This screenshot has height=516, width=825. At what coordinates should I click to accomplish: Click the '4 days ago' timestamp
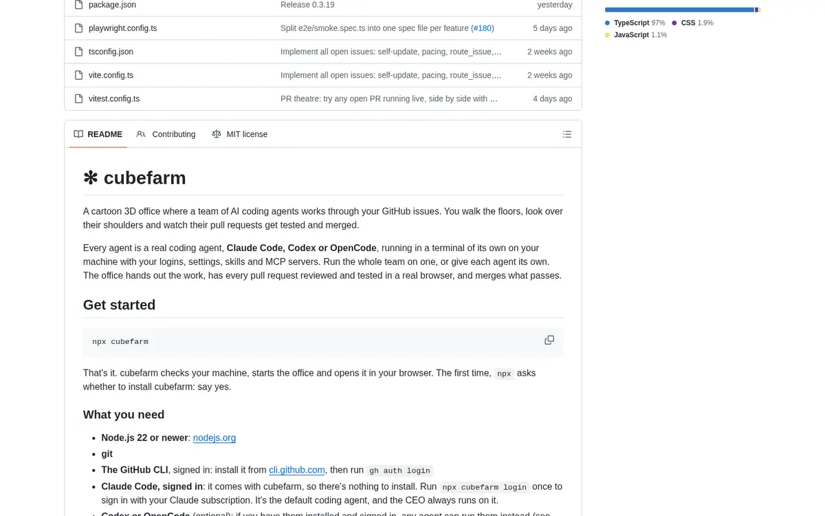tap(553, 98)
